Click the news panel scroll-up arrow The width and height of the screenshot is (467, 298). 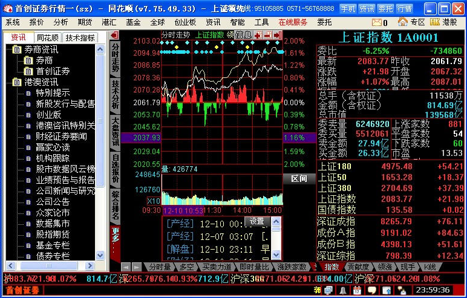[x=276, y=221]
